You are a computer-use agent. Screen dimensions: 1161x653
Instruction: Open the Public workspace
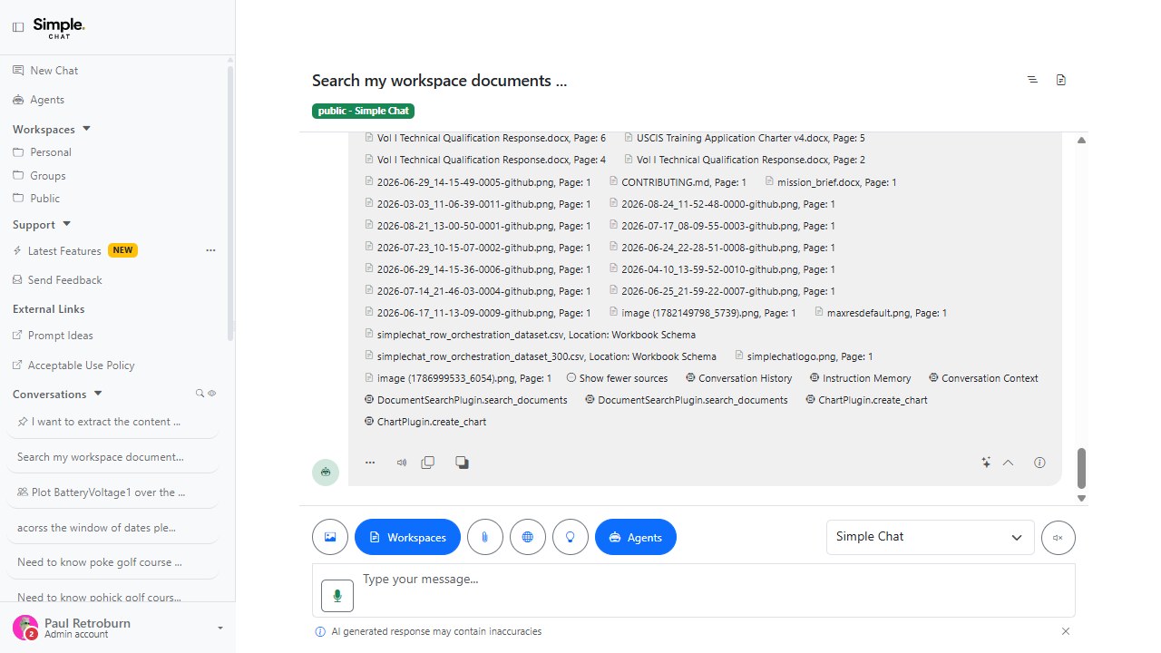click(37, 199)
